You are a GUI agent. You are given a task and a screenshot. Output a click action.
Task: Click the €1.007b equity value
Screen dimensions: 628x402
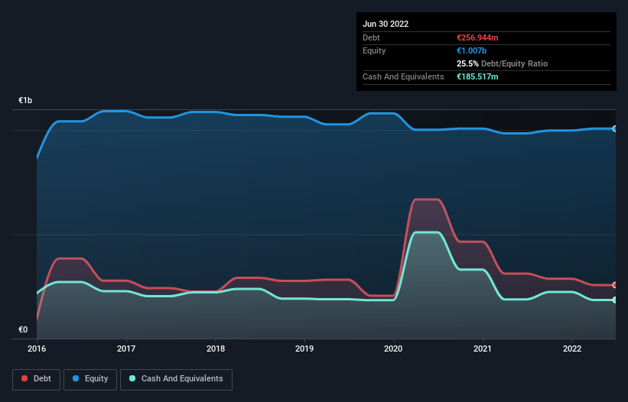pos(471,50)
